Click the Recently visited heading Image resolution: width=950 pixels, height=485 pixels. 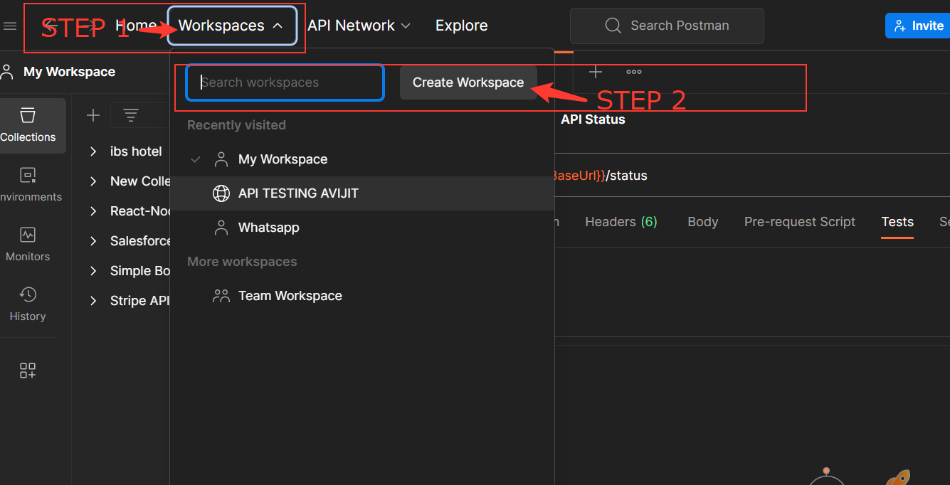[236, 125]
